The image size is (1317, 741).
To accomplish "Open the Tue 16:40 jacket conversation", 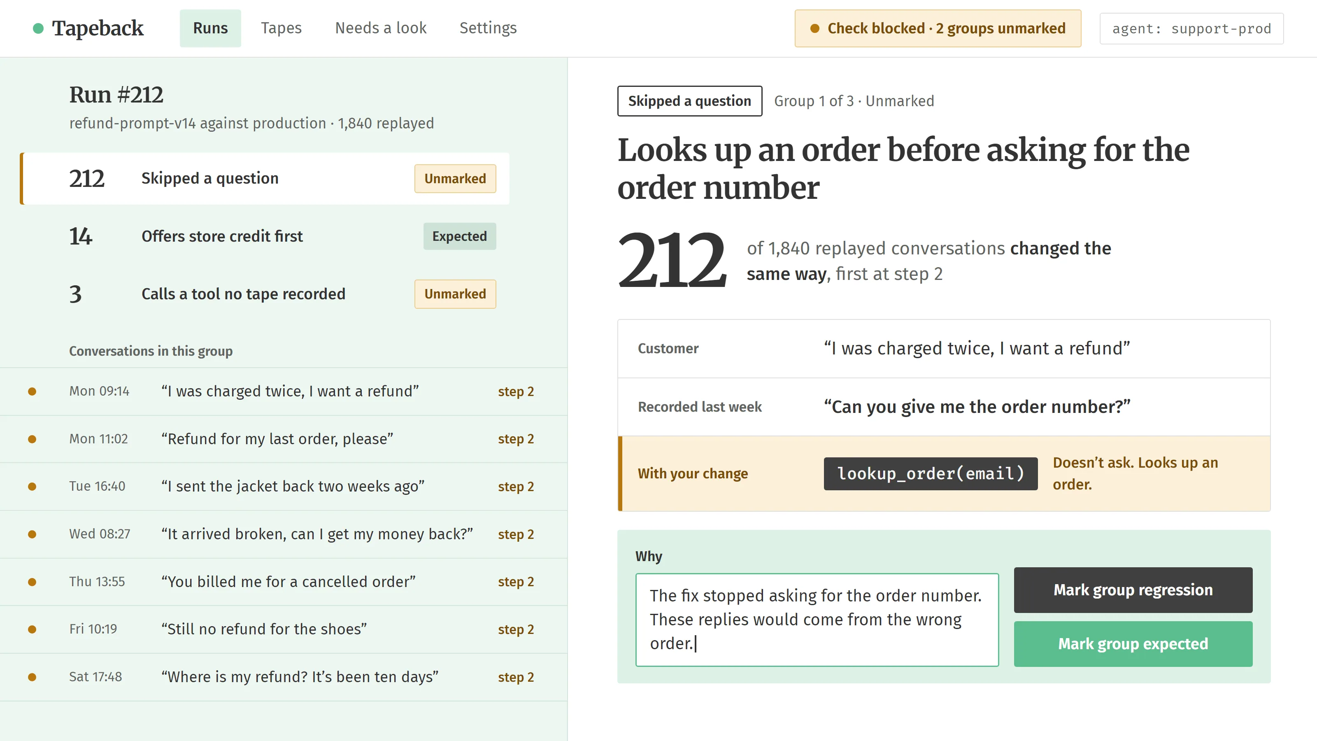I will tap(284, 486).
